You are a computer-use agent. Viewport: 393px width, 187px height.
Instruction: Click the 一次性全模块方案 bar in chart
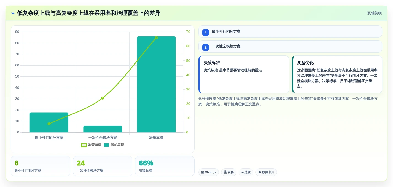click(103, 129)
